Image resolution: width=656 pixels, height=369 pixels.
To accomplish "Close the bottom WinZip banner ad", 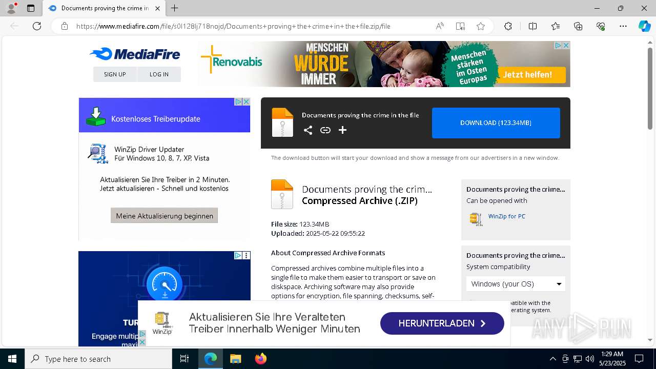I will pyautogui.click(x=142, y=342).
